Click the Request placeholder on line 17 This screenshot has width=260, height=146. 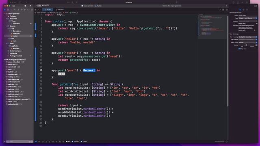click(x=89, y=70)
